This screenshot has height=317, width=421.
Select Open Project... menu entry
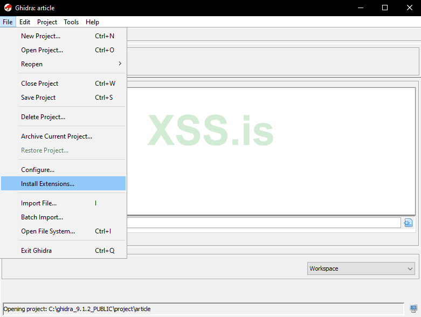(64, 50)
